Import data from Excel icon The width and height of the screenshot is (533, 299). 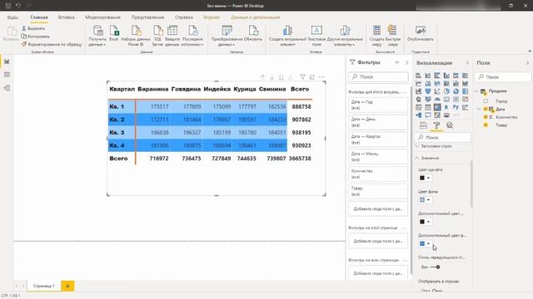point(114,33)
